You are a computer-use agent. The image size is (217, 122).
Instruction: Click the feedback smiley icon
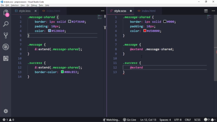[x=206, y=120]
